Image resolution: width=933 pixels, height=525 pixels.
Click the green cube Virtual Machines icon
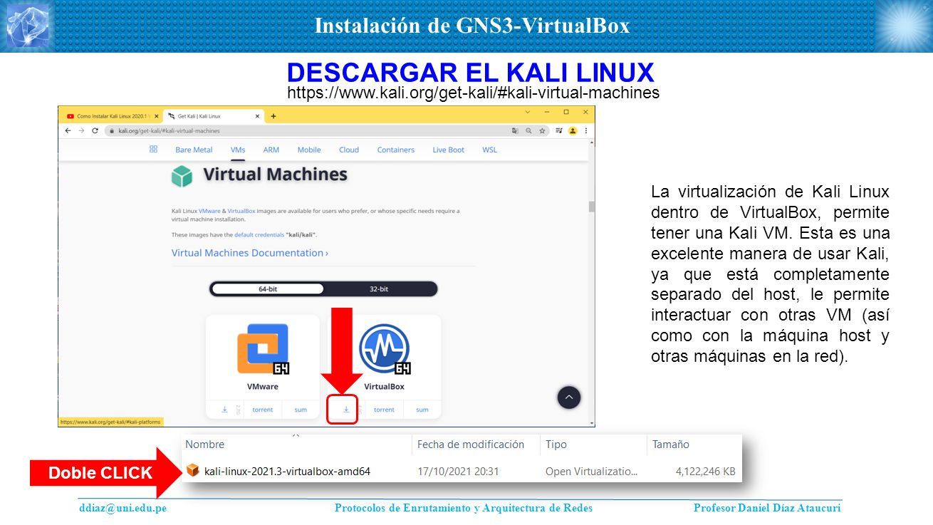pos(182,175)
